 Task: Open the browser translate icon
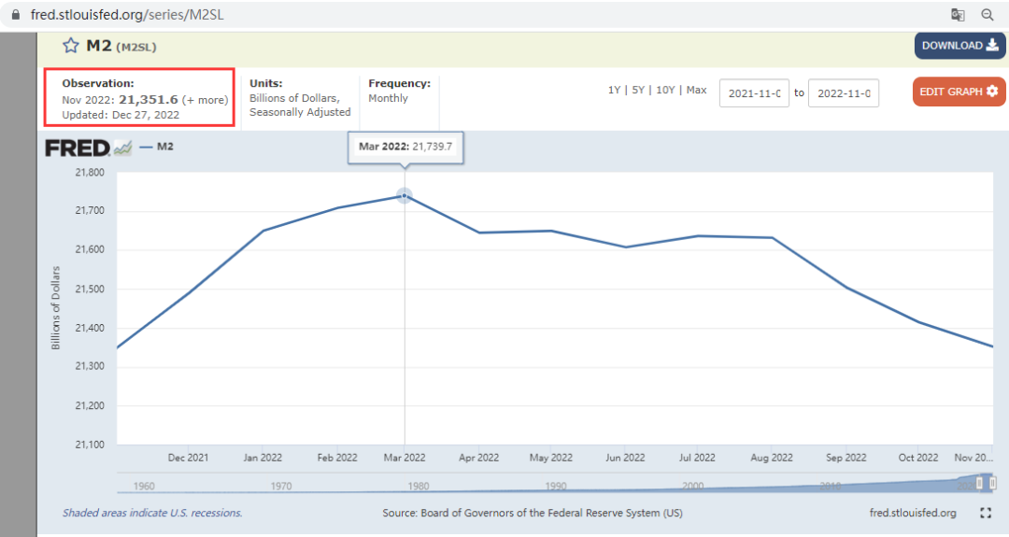coord(958,15)
